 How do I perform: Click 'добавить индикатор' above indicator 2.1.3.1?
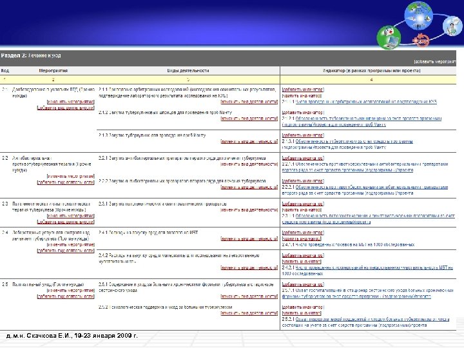[x=303, y=135]
